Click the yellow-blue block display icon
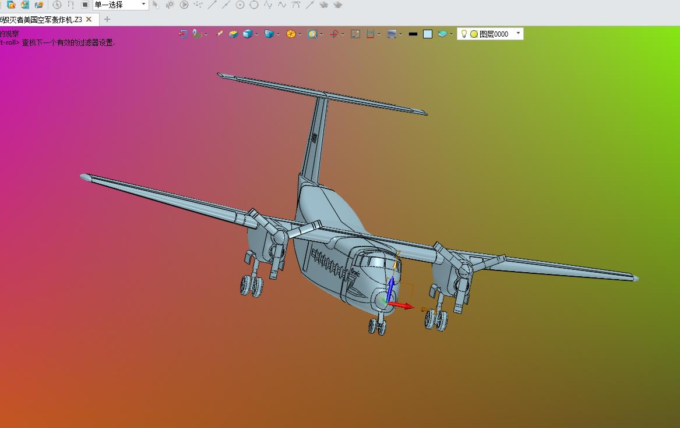The image size is (680, 428). [233, 34]
